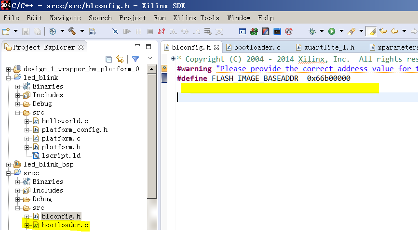Click Project Explorer scrollbar up arrow
This screenshot has width=418, height=232.
(152, 69)
